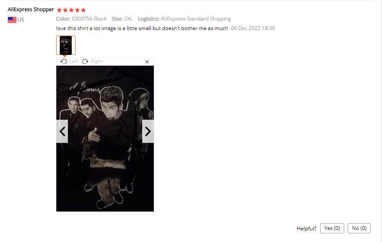Click the review date 06 Dec 2022
The width and height of the screenshot is (382, 242).
(253, 28)
